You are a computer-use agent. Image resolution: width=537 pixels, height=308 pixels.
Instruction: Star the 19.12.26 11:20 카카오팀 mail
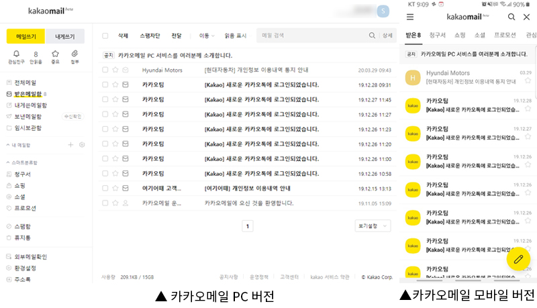click(115, 144)
